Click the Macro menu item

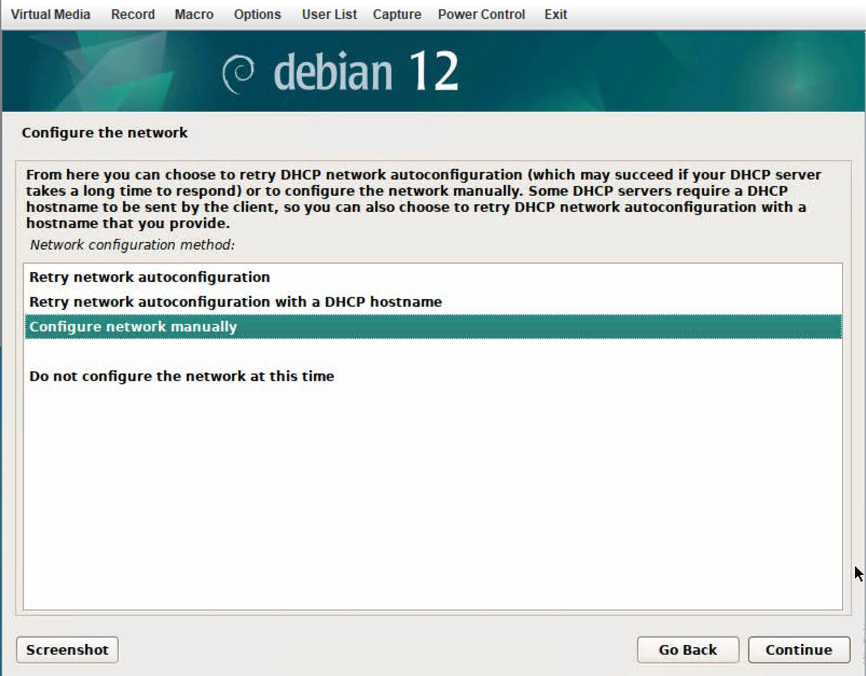[x=194, y=15]
